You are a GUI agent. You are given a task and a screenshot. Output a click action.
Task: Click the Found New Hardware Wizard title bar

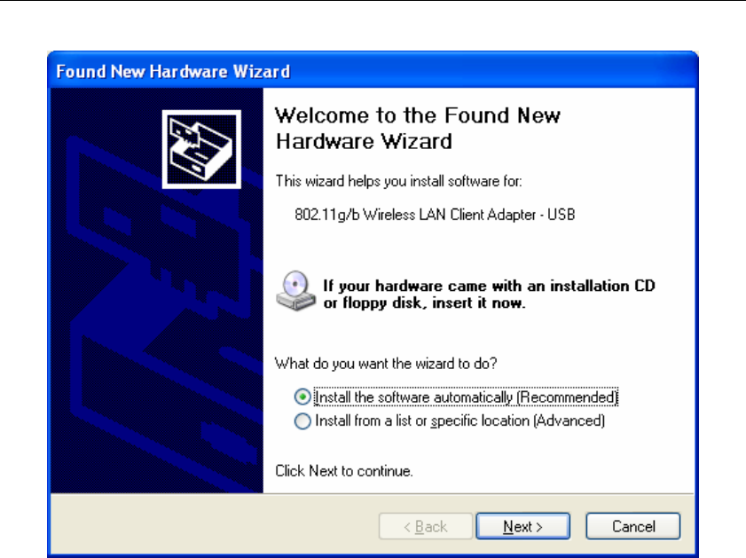(x=373, y=71)
